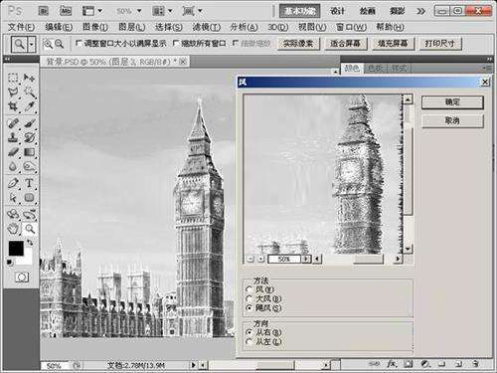Select the Brush tool
The image size is (497, 373).
click(29, 123)
